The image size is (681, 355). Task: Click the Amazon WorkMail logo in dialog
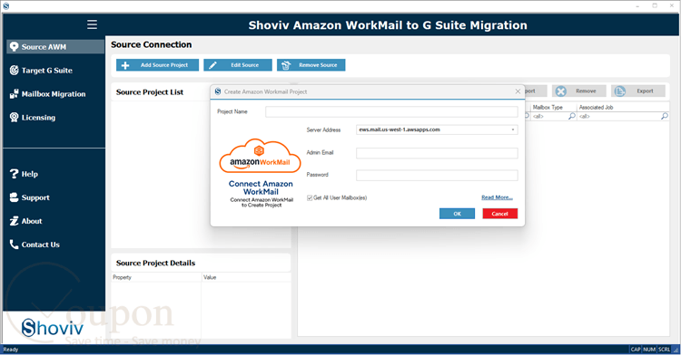pos(261,156)
